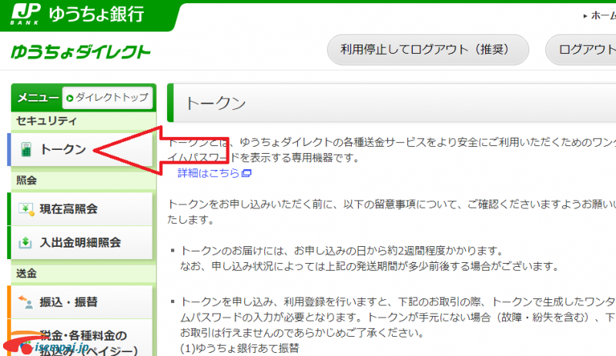Click the ゆうちょダイレクト logo
This screenshot has width=616, height=356.
click(x=81, y=52)
